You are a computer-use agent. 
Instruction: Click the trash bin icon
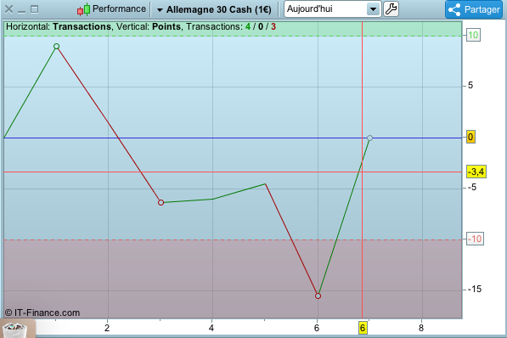[15, 330]
